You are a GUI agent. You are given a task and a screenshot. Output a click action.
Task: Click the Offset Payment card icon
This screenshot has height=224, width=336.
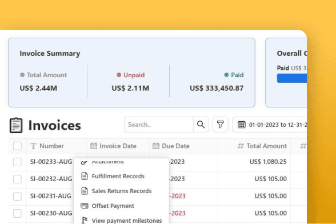[x=85, y=206]
